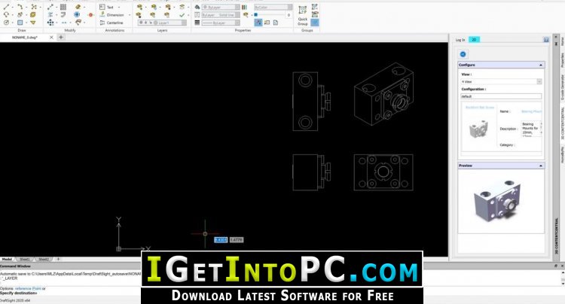Toggle the highlighted Properties button

pyautogui.click(x=258, y=23)
